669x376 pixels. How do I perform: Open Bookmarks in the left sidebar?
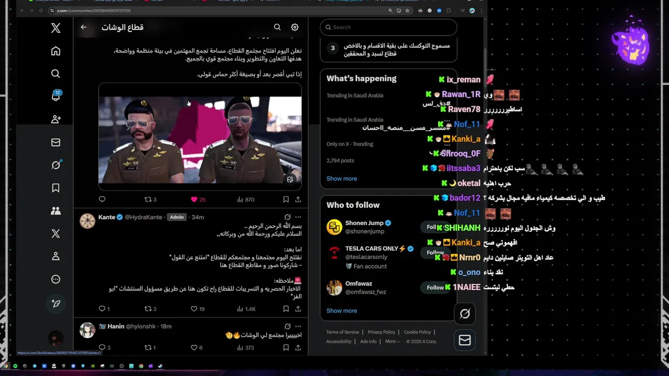(56, 188)
